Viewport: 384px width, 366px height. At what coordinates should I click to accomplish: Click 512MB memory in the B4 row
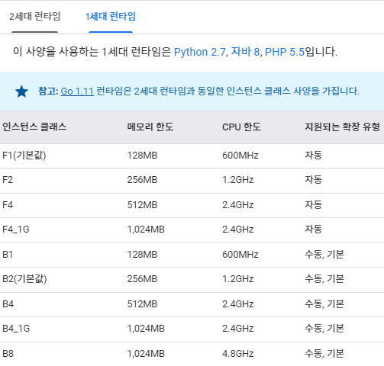coord(142,304)
